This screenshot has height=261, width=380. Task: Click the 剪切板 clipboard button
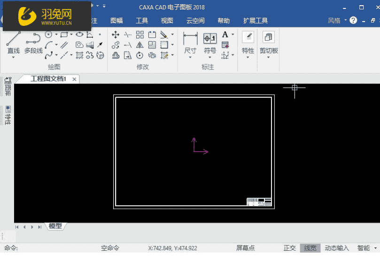tap(269, 42)
